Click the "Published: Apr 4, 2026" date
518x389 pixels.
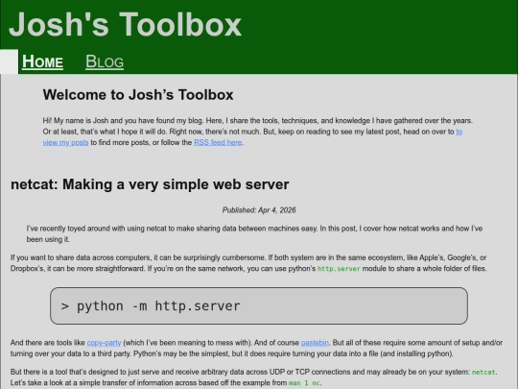point(259,210)
